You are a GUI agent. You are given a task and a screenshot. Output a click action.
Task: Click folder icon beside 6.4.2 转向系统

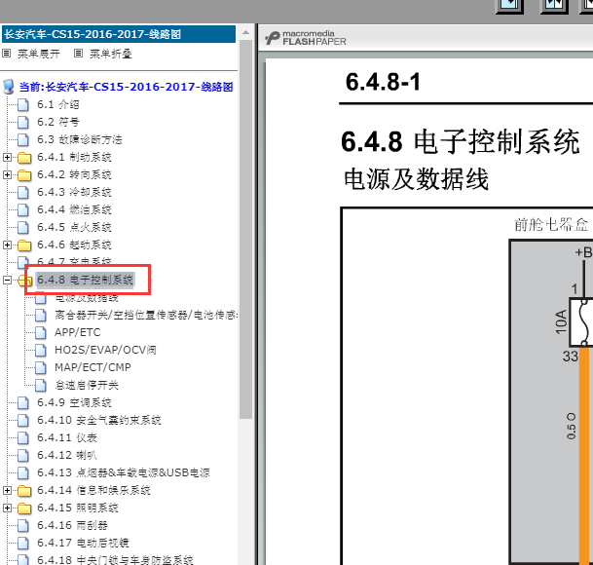24,174
